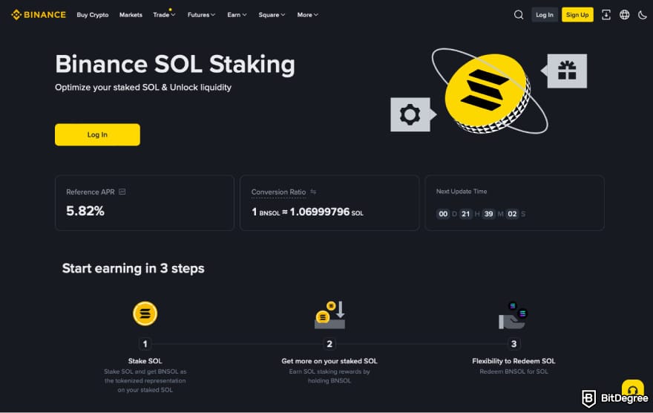Open the support chat headset icon
The image size is (653, 413).
click(632, 388)
